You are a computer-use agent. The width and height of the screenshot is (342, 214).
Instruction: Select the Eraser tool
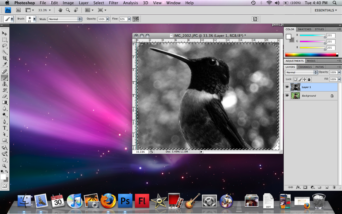pyautogui.click(x=5, y=96)
